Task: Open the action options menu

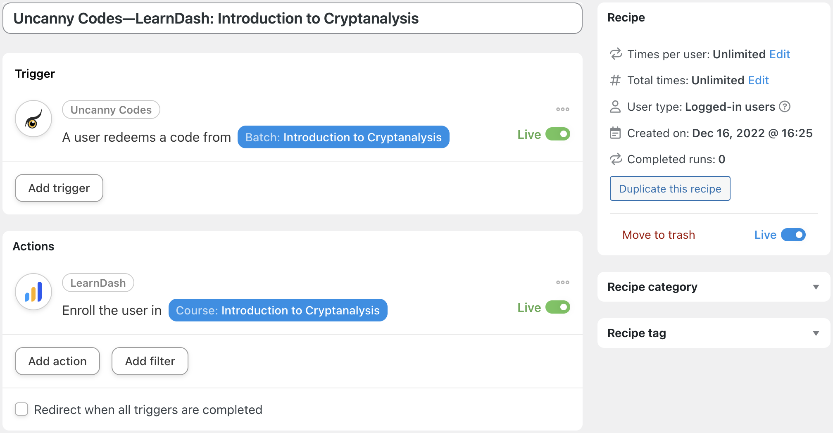Action: point(562,282)
